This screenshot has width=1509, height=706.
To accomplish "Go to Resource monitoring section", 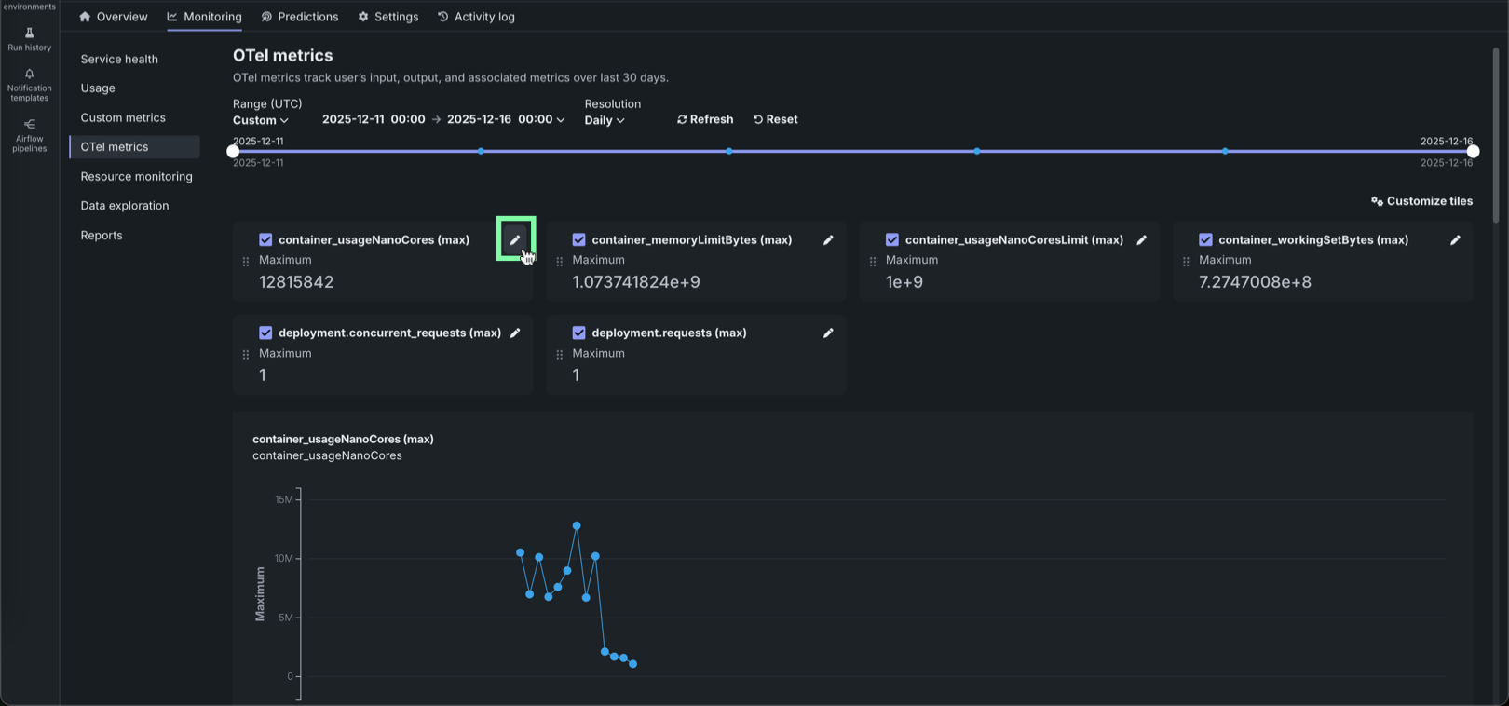I will (x=136, y=176).
